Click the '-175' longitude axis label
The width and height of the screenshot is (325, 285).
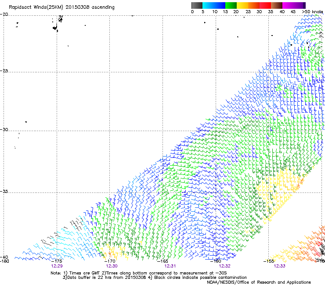coord(57,261)
